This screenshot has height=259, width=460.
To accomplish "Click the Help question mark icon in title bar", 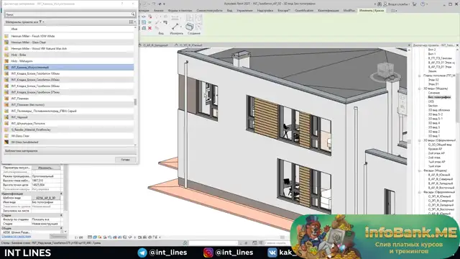I will pyautogui.click(x=423, y=4).
